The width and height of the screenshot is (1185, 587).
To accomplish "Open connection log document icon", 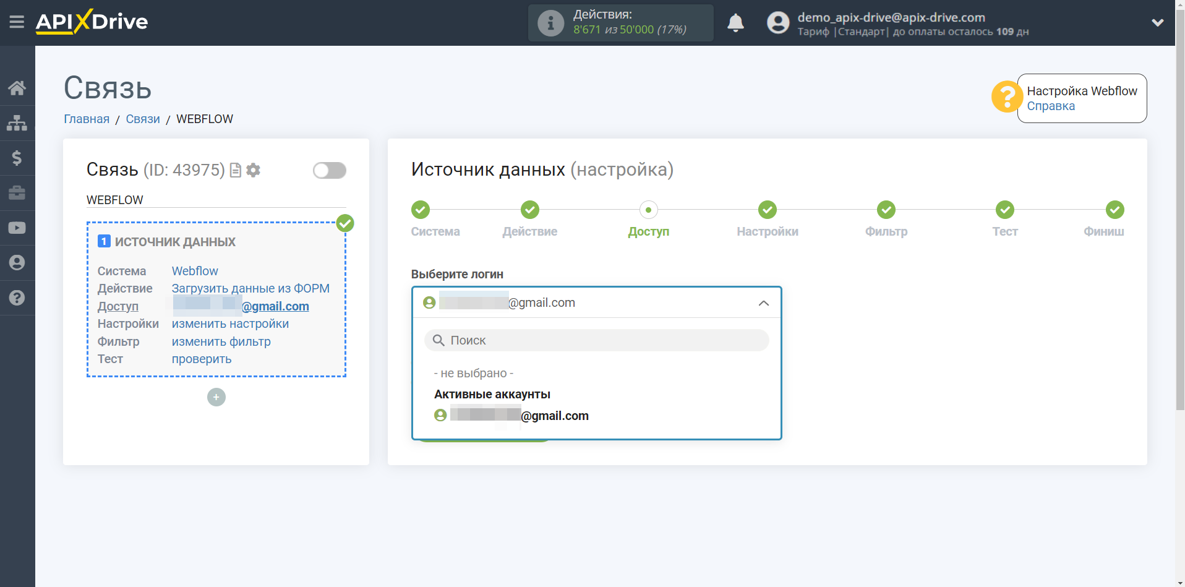I will 236,170.
